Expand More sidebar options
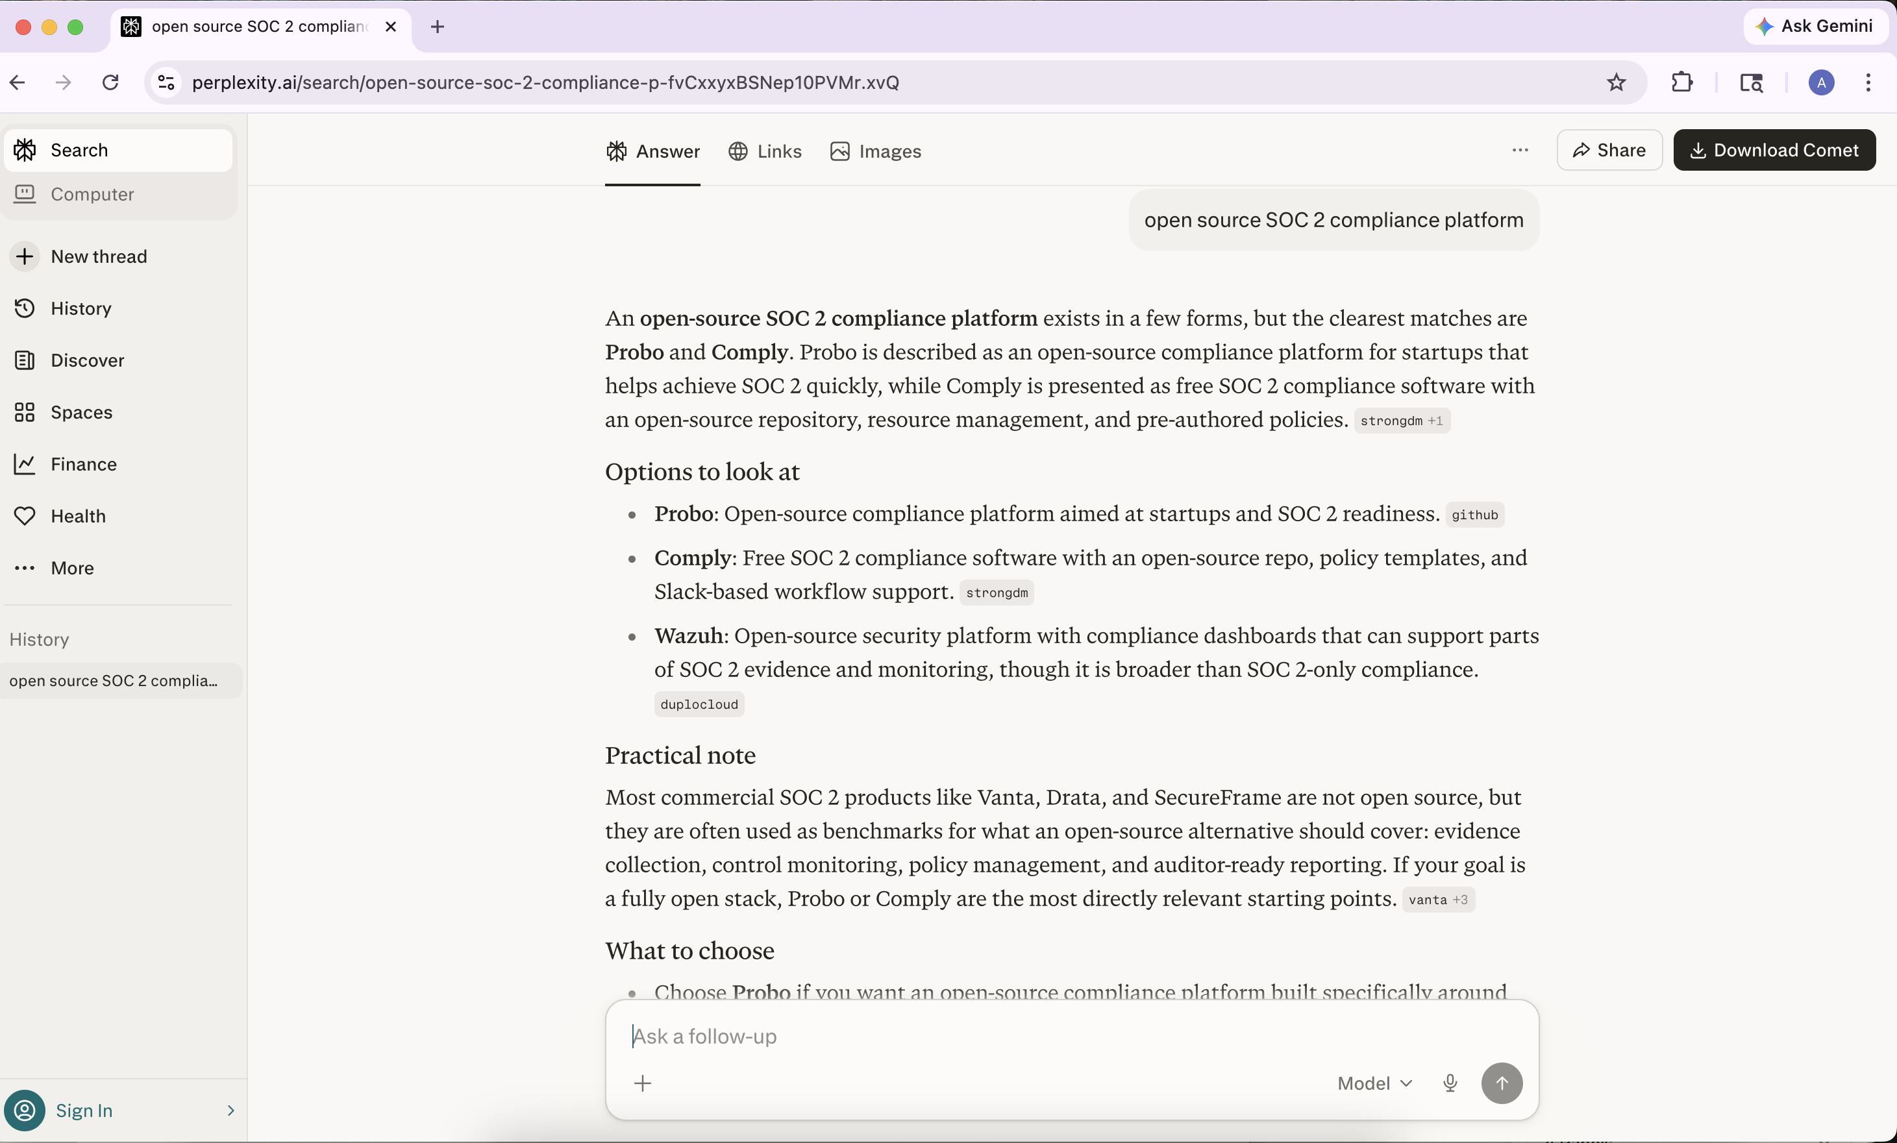The image size is (1897, 1143). 71,568
